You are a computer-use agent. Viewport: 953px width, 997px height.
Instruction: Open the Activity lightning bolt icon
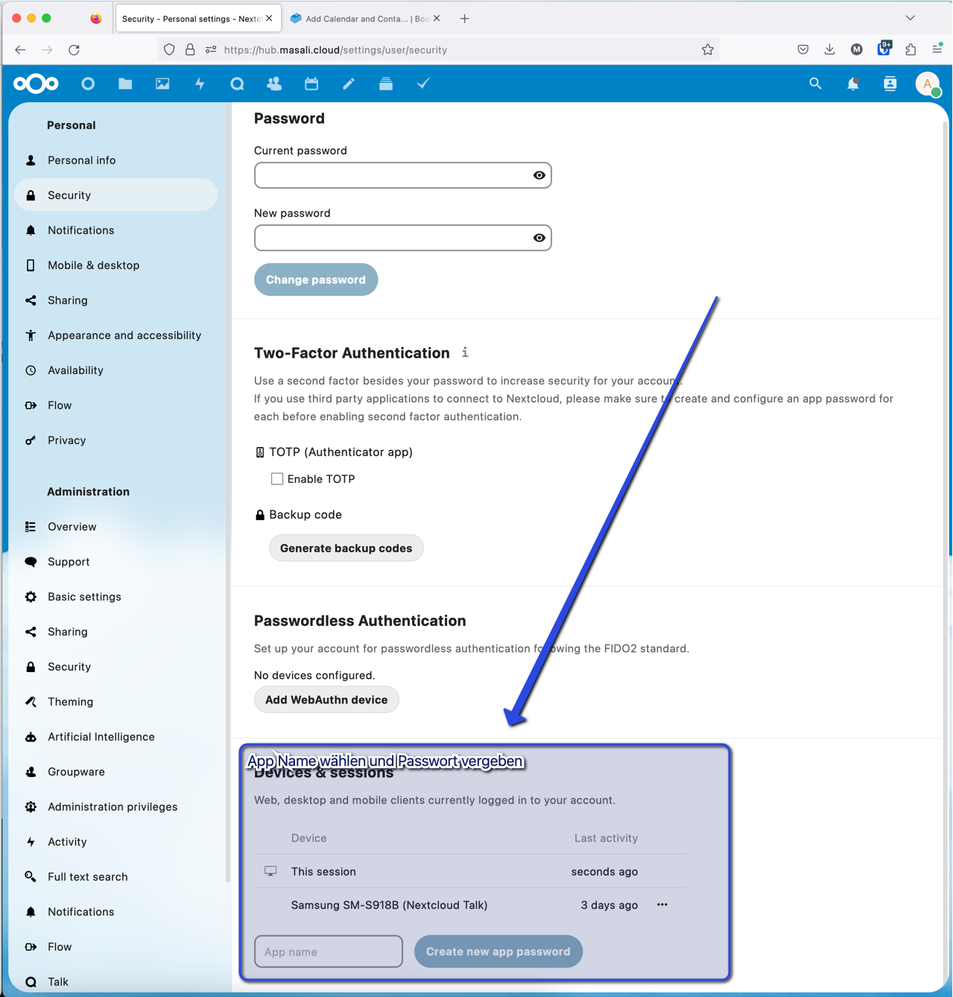200,84
